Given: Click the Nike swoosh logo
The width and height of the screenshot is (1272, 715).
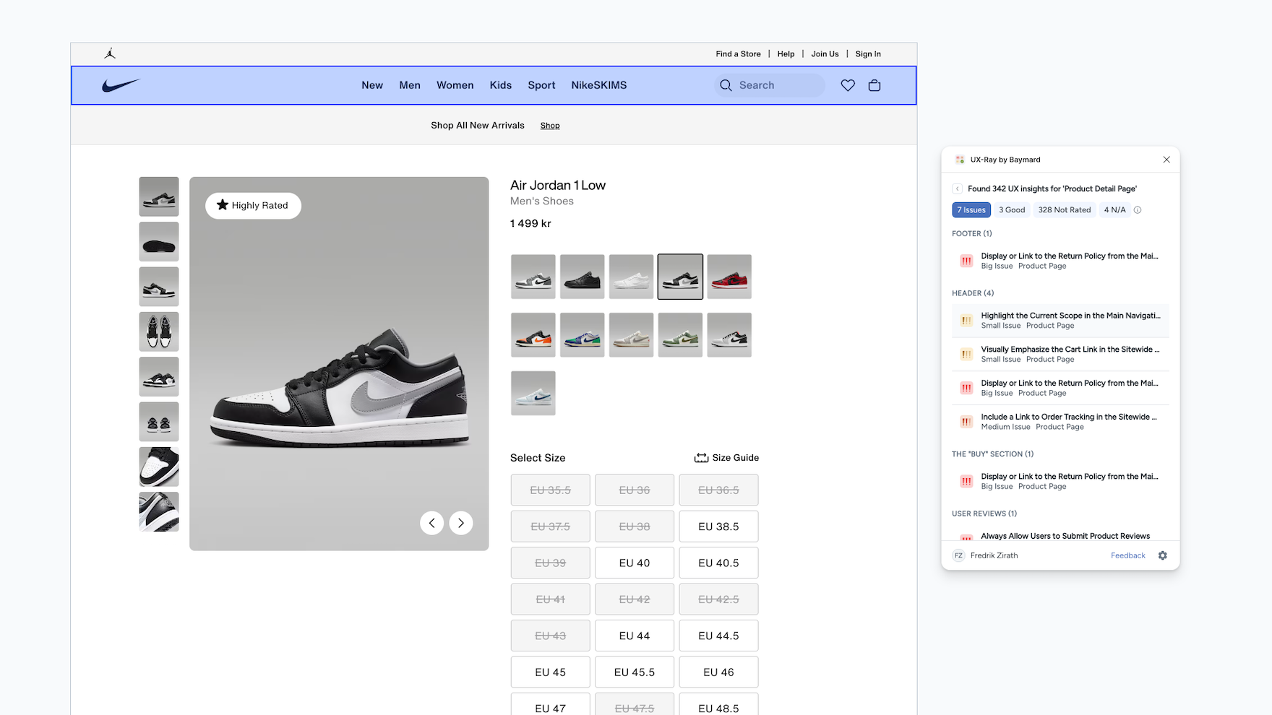Looking at the screenshot, I should coord(121,85).
